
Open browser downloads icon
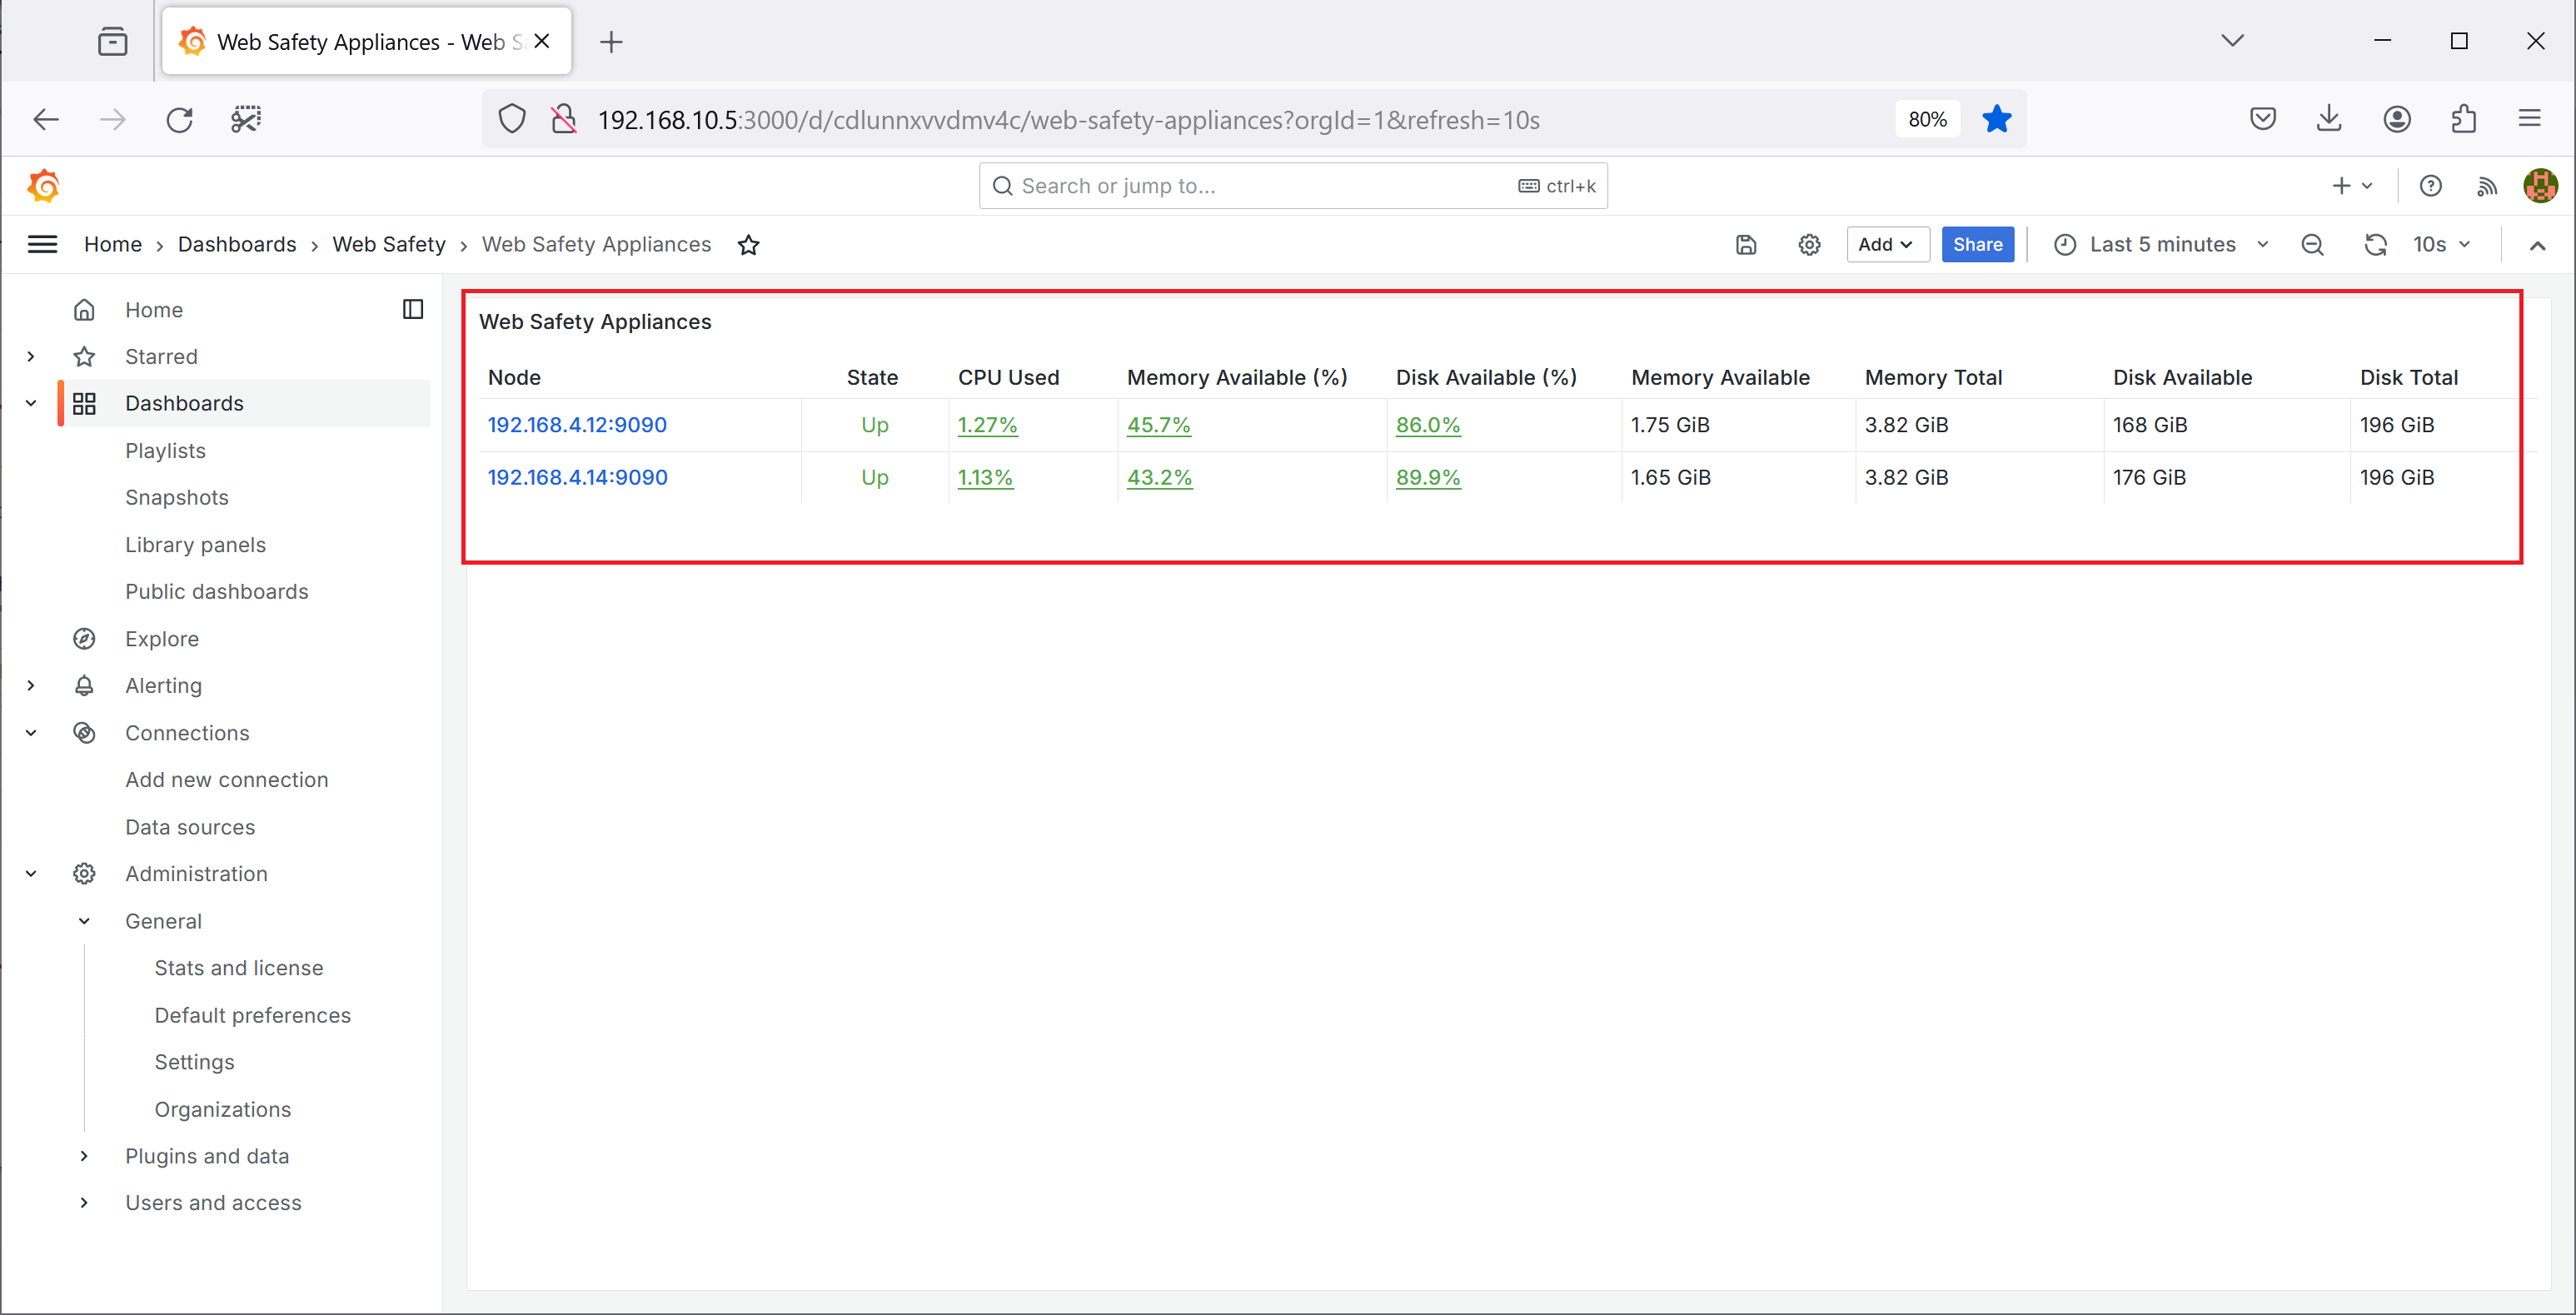point(2329,120)
